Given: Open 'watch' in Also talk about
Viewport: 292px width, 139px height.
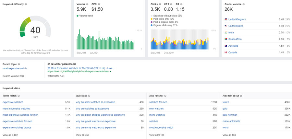Looking at the screenshot, I should pyautogui.click(x=226, y=102).
